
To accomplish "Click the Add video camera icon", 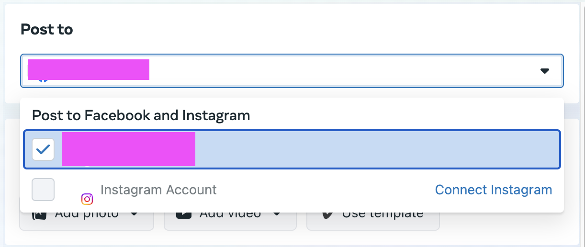I will pos(184,215).
